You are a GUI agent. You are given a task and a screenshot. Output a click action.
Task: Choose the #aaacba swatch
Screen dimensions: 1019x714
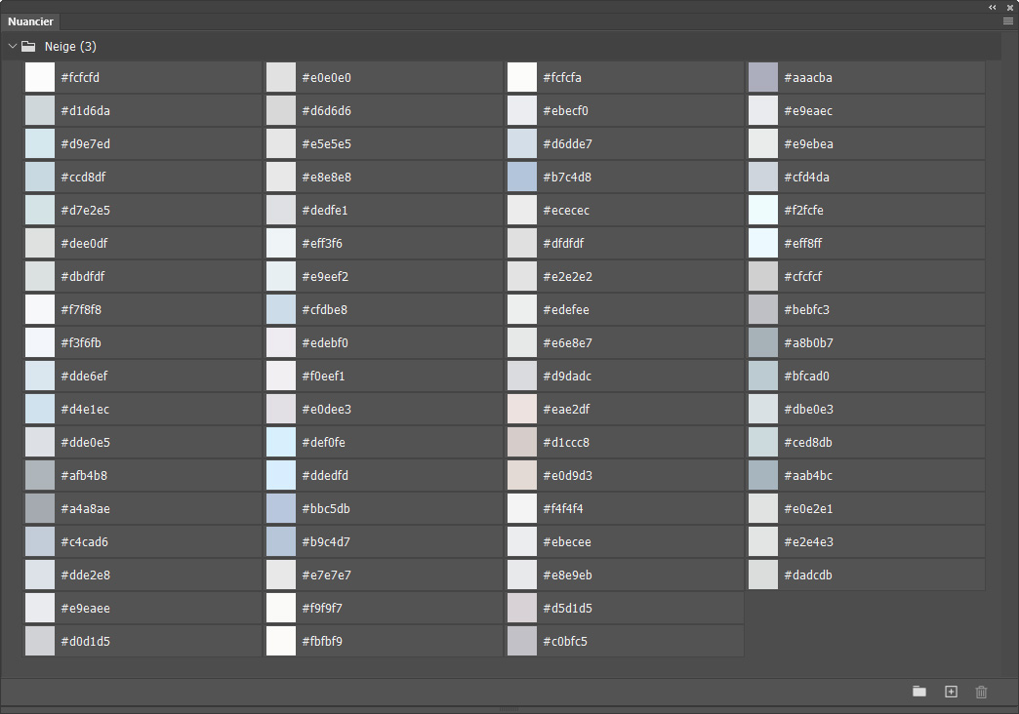tap(763, 78)
